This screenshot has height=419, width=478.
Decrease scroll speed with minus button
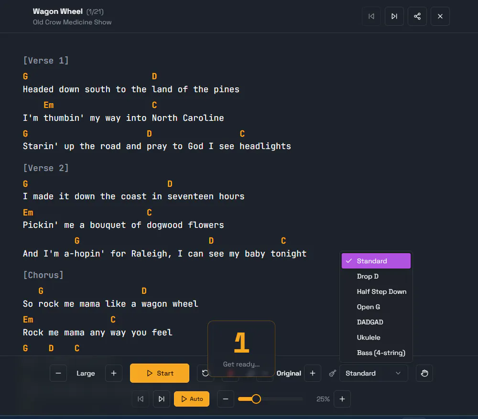[225, 399]
